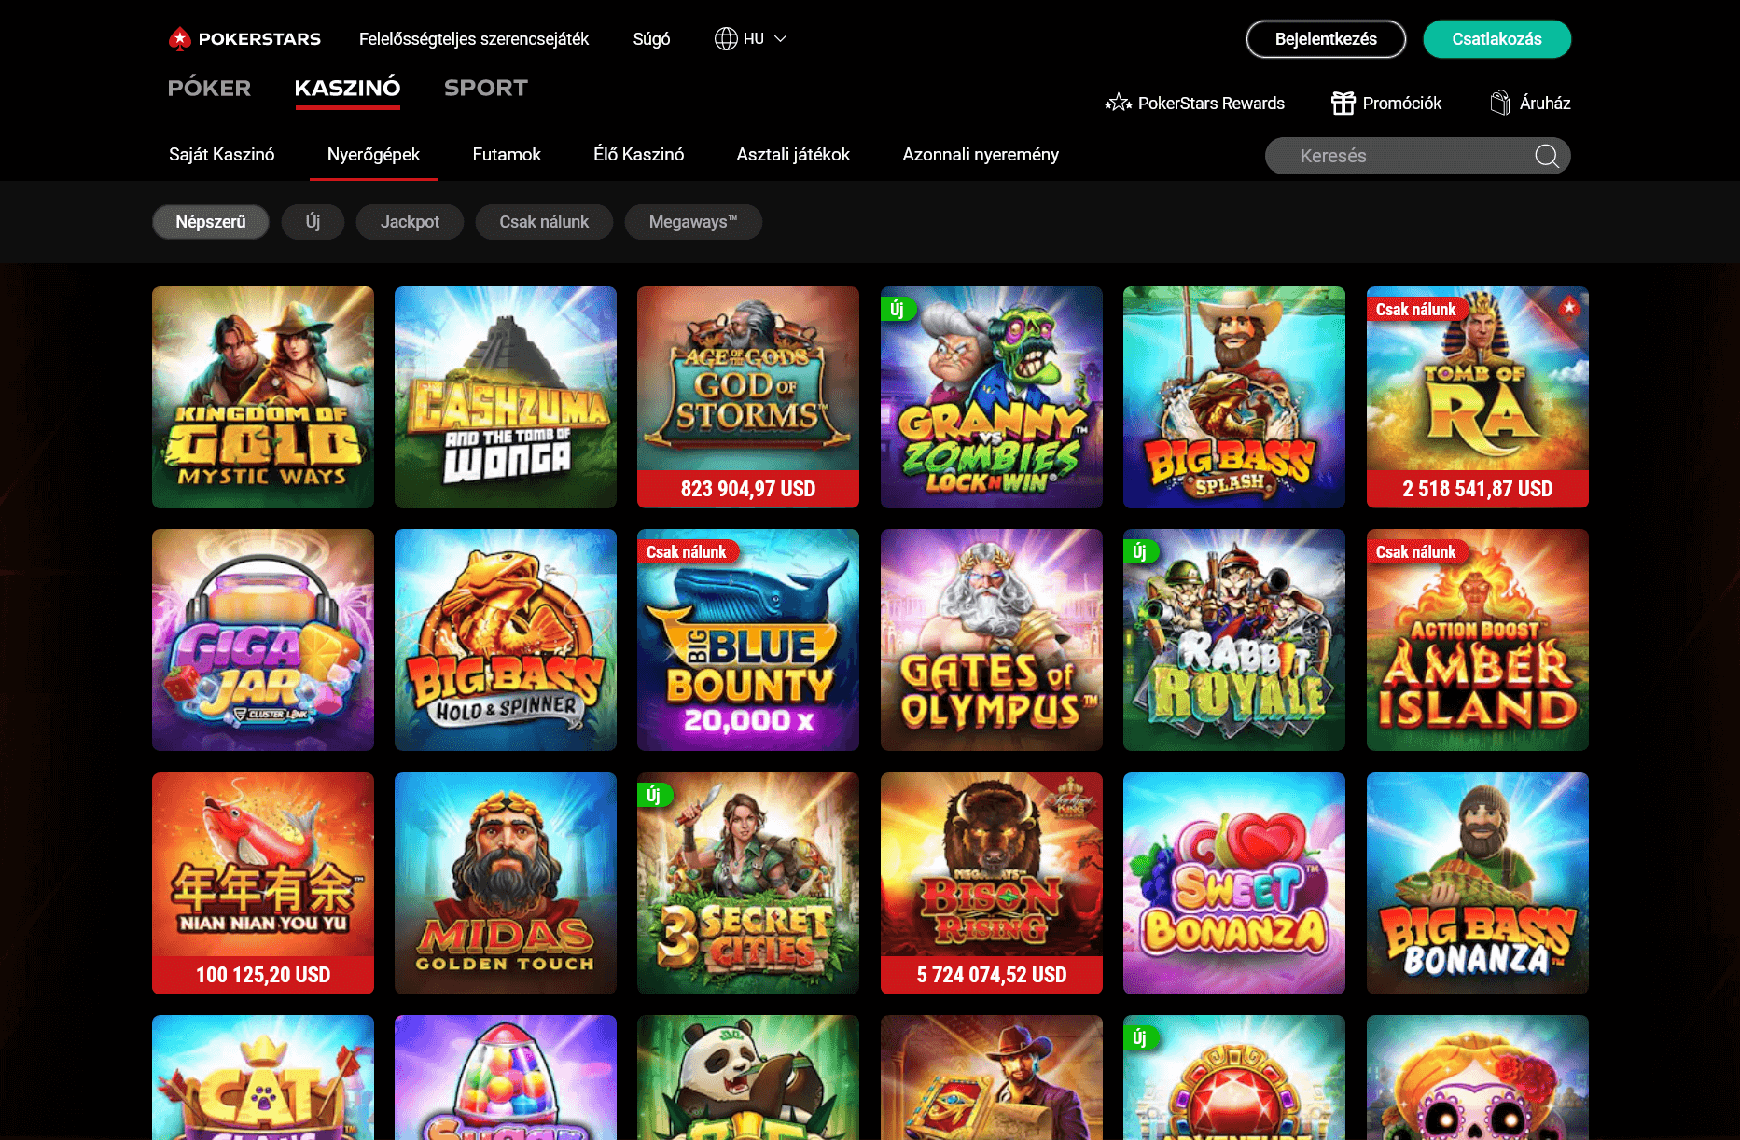Open Action Boost Amber Island game
Viewport: 1740px width, 1140px height.
tap(1478, 640)
